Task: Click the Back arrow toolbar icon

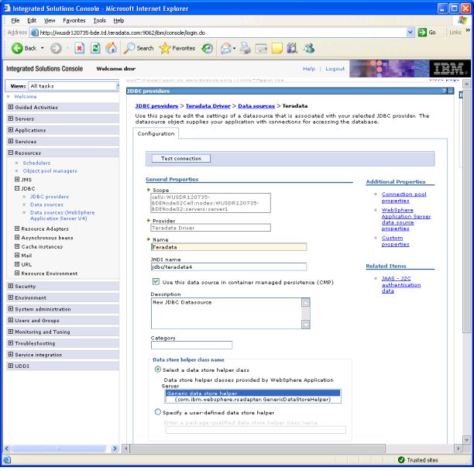Action: [x=17, y=48]
